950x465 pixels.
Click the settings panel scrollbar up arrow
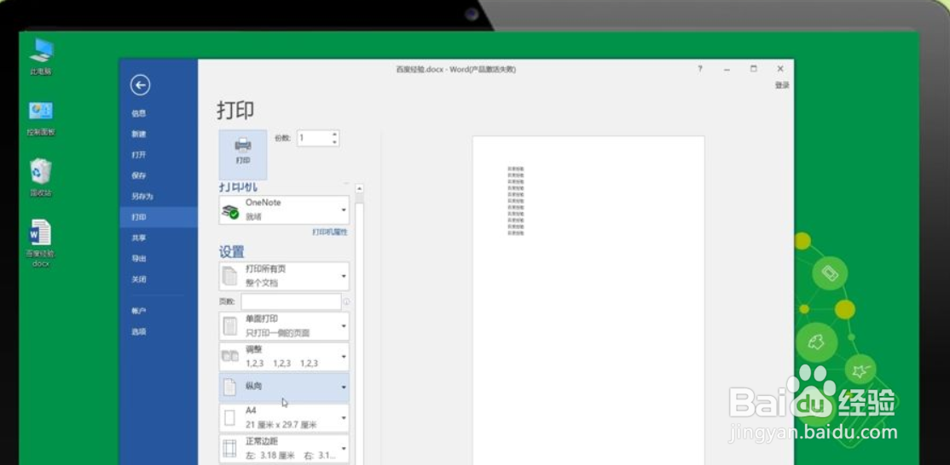(x=359, y=188)
